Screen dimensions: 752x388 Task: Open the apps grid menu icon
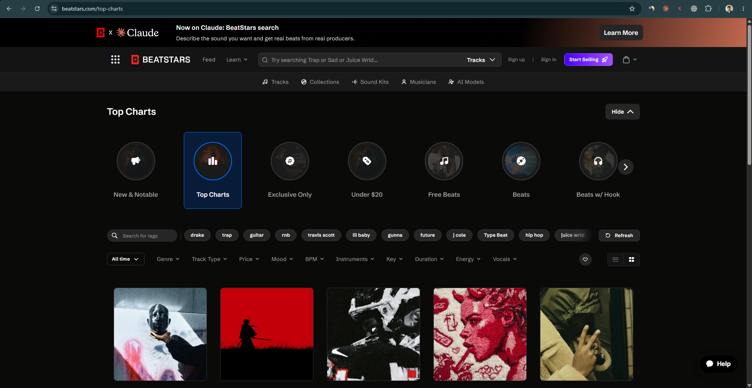(x=115, y=60)
